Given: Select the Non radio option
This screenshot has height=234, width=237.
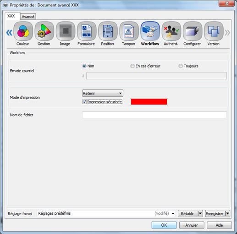Looking at the screenshot, I should click(84, 66).
